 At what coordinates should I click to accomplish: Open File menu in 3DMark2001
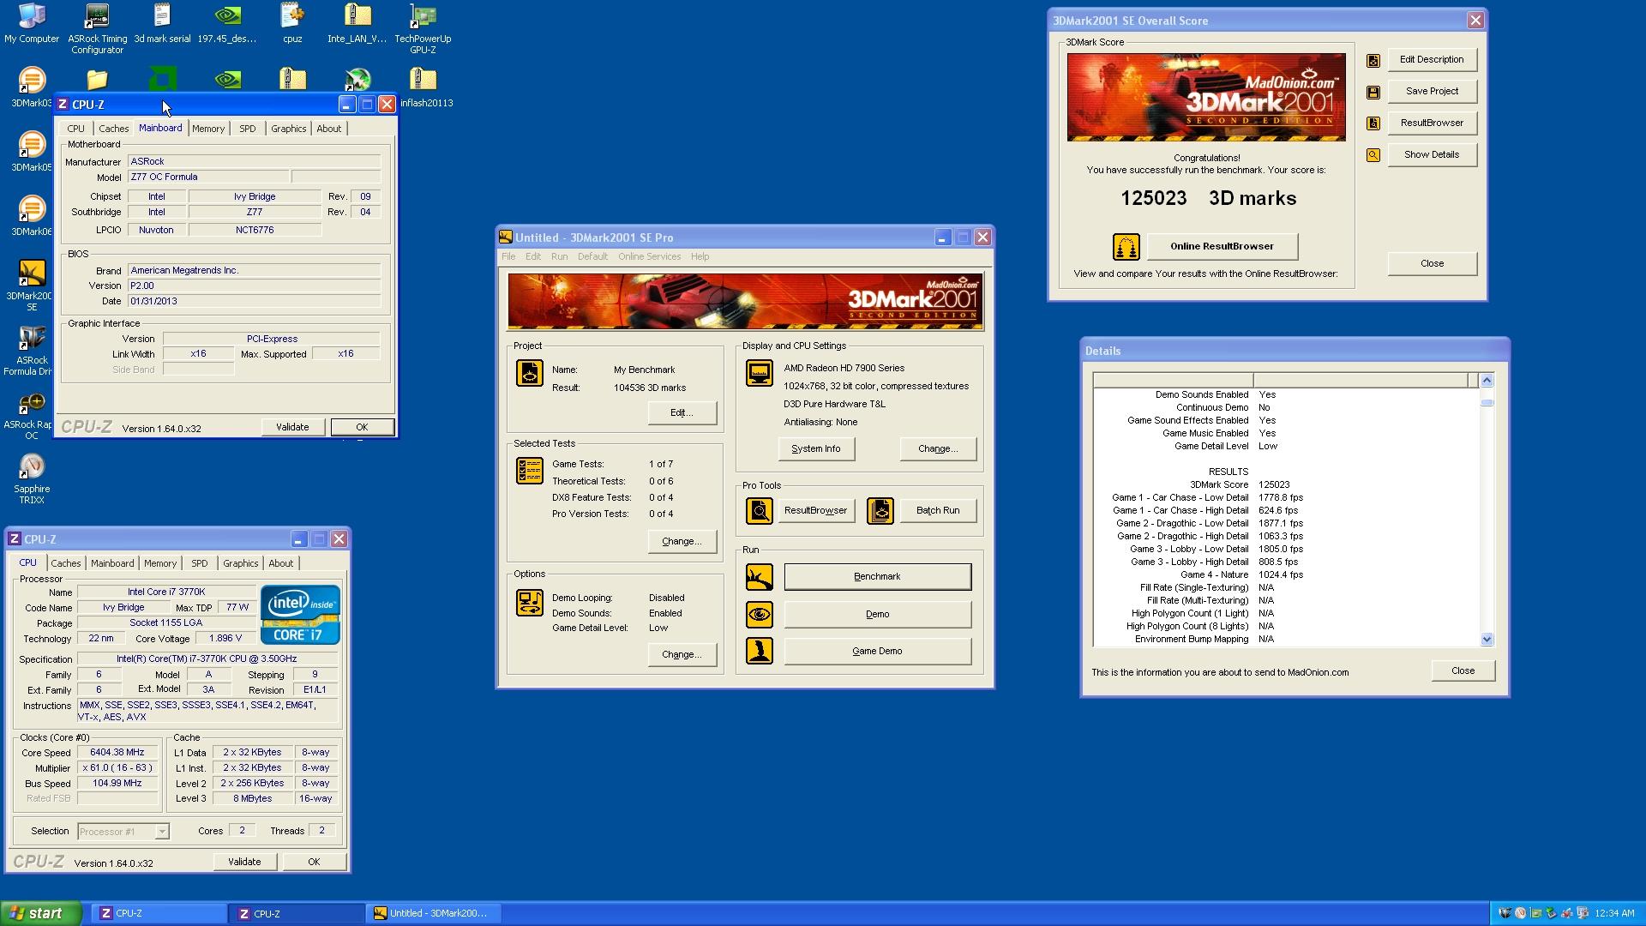point(508,256)
